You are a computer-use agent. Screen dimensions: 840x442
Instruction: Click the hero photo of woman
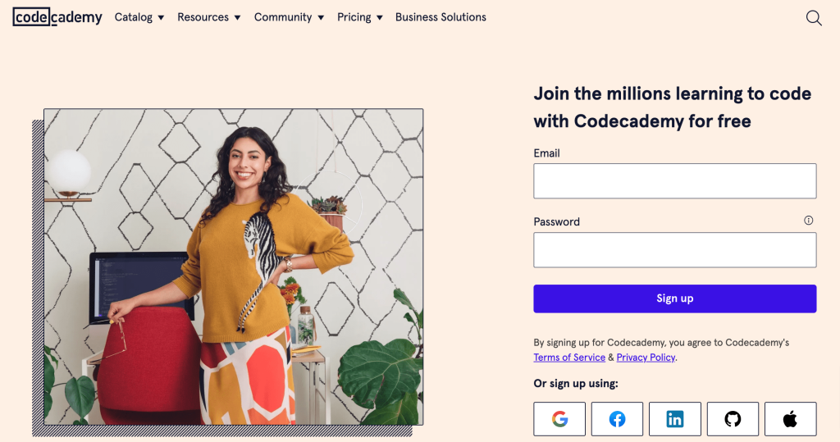coord(234,267)
